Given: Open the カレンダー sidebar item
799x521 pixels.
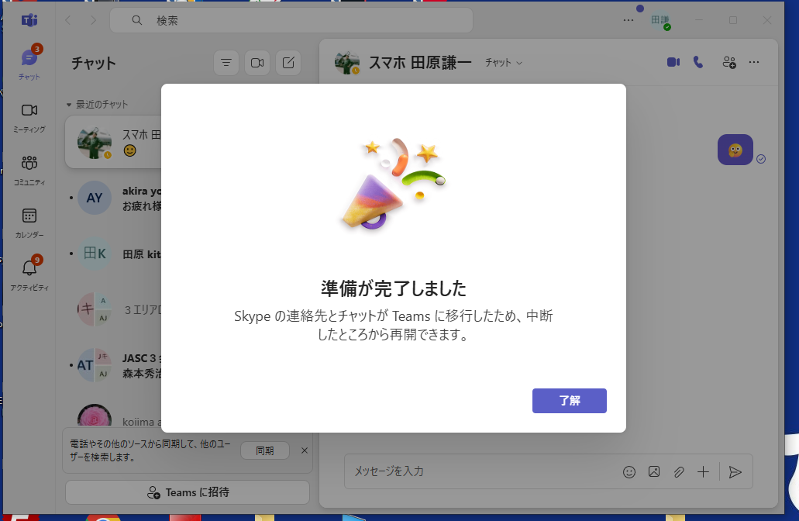Looking at the screenshot, I should (29, 223).
